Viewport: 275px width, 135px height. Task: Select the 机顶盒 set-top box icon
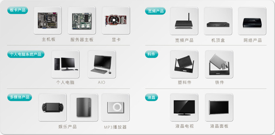pos(218,21)
